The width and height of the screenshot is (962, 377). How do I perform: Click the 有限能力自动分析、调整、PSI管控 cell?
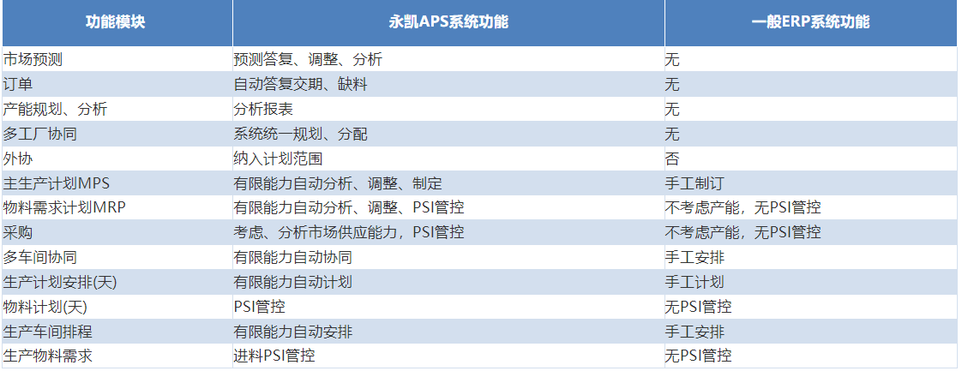point(448,208)
